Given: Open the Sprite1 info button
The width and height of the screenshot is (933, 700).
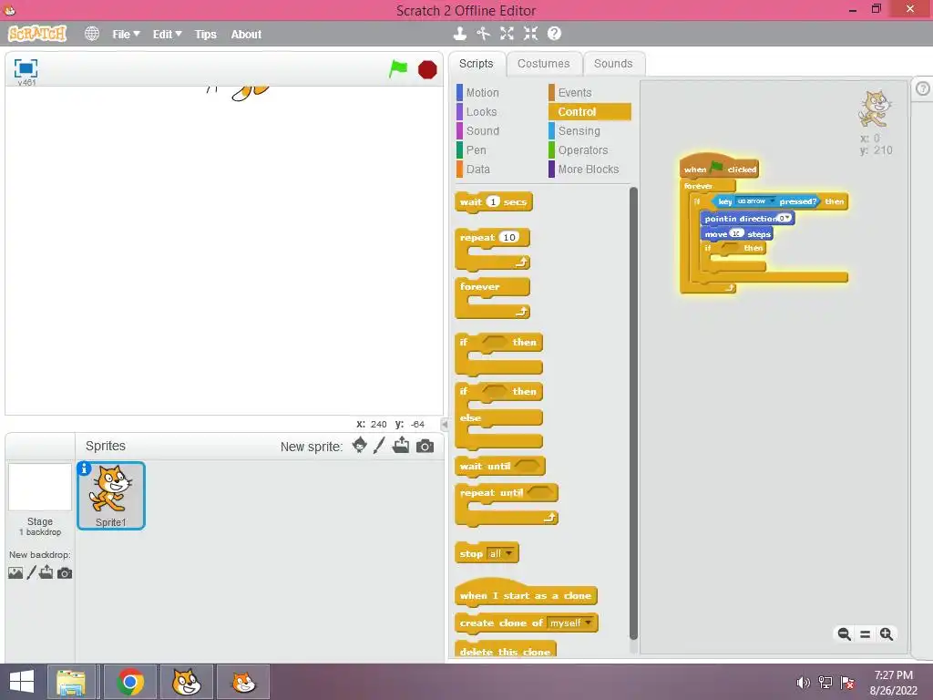Looking at the screenshot, I should [x=85, y=469].
